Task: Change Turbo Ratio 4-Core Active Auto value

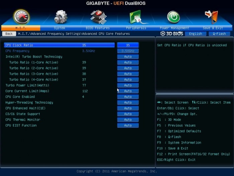Action: tap(128, 79)
